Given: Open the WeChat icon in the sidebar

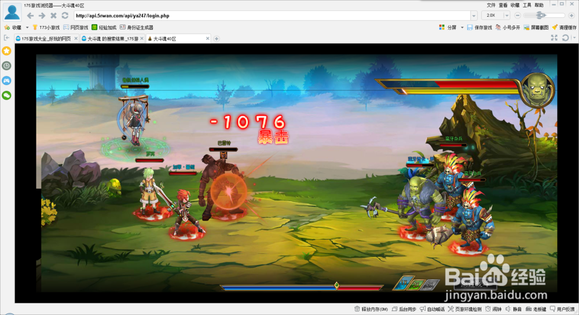Looking at the screenshot, I should click(6, 96).
